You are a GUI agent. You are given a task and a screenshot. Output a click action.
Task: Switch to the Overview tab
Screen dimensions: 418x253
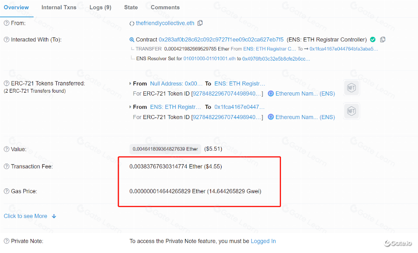[x=16, y=7]
